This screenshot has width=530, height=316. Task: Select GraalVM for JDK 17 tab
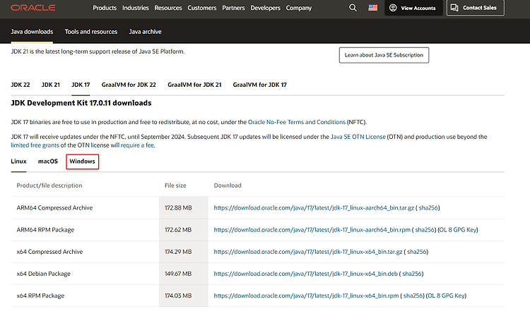coord(259,85)
